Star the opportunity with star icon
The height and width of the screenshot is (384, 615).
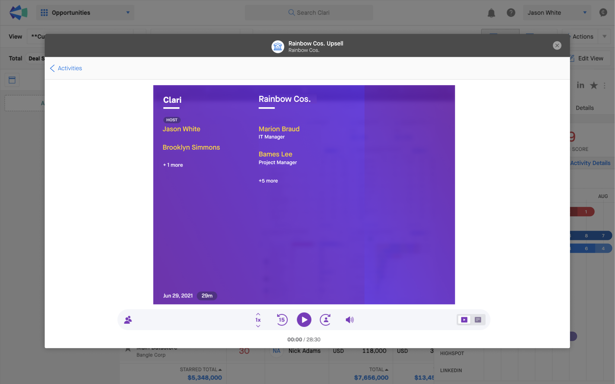(594, 85)
